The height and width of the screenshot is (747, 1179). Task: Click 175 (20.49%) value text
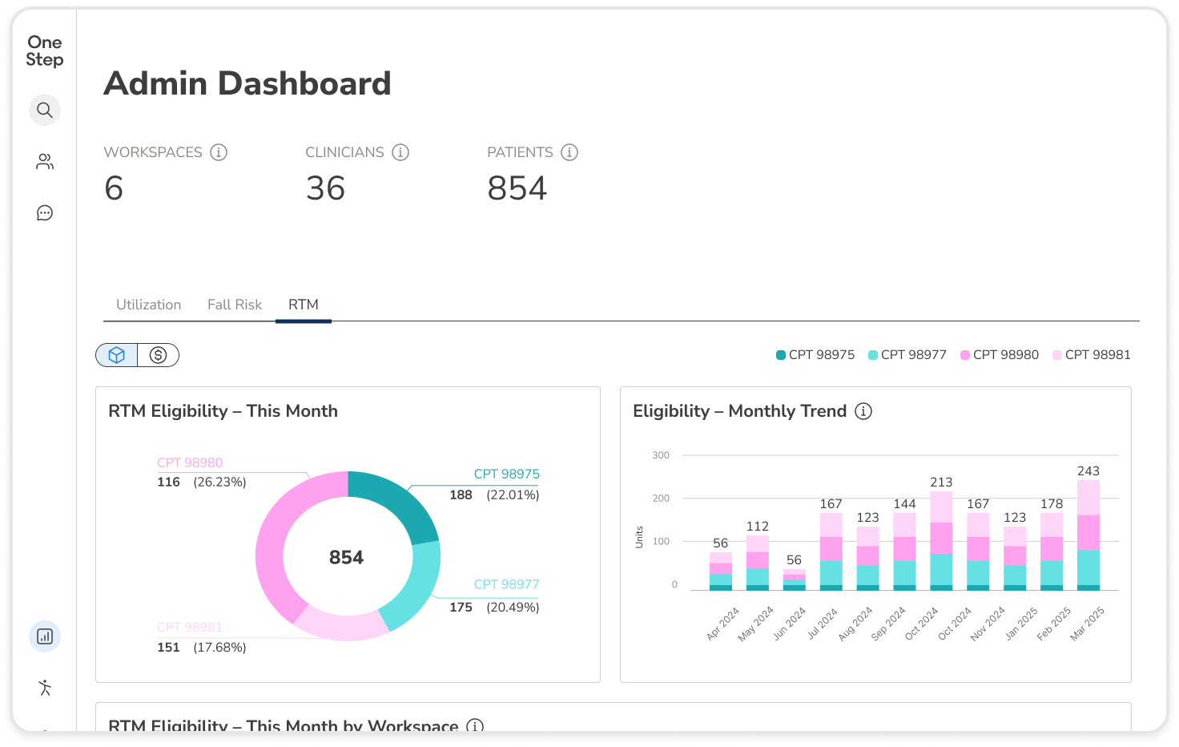click(494, 608)
